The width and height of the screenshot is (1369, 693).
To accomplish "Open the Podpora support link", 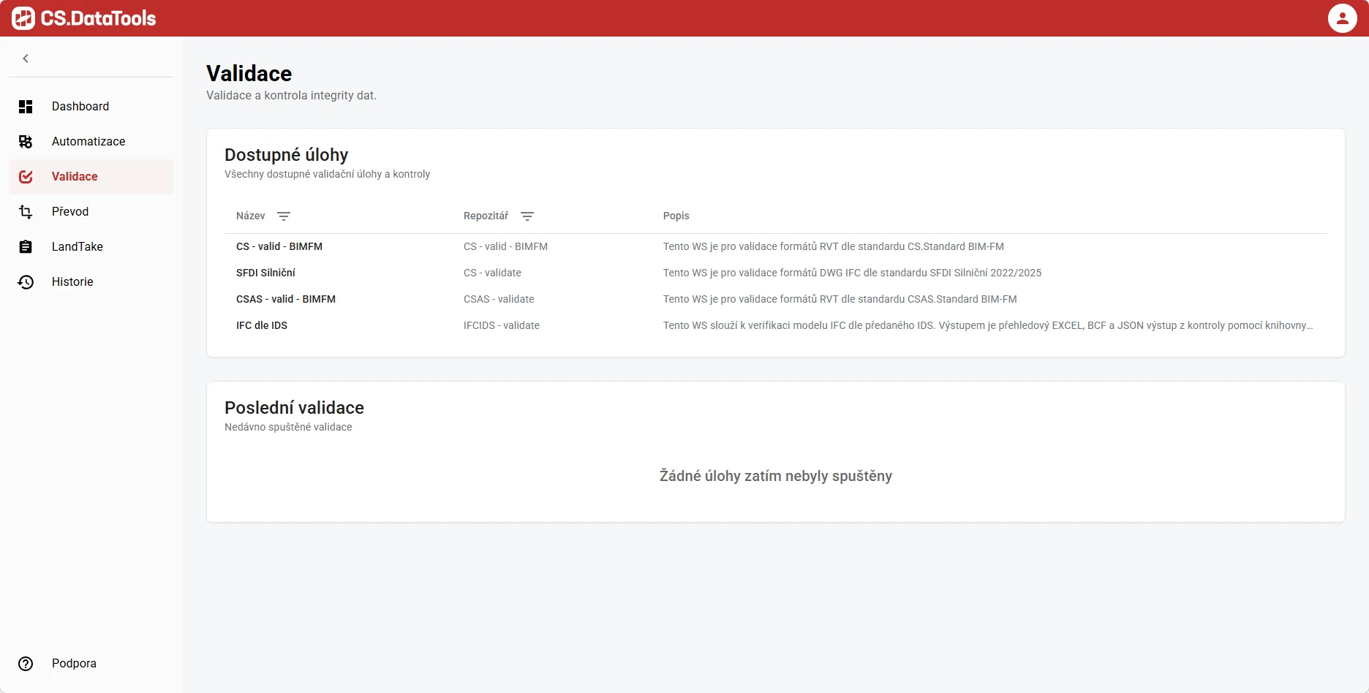I will [x=91, y=664].
